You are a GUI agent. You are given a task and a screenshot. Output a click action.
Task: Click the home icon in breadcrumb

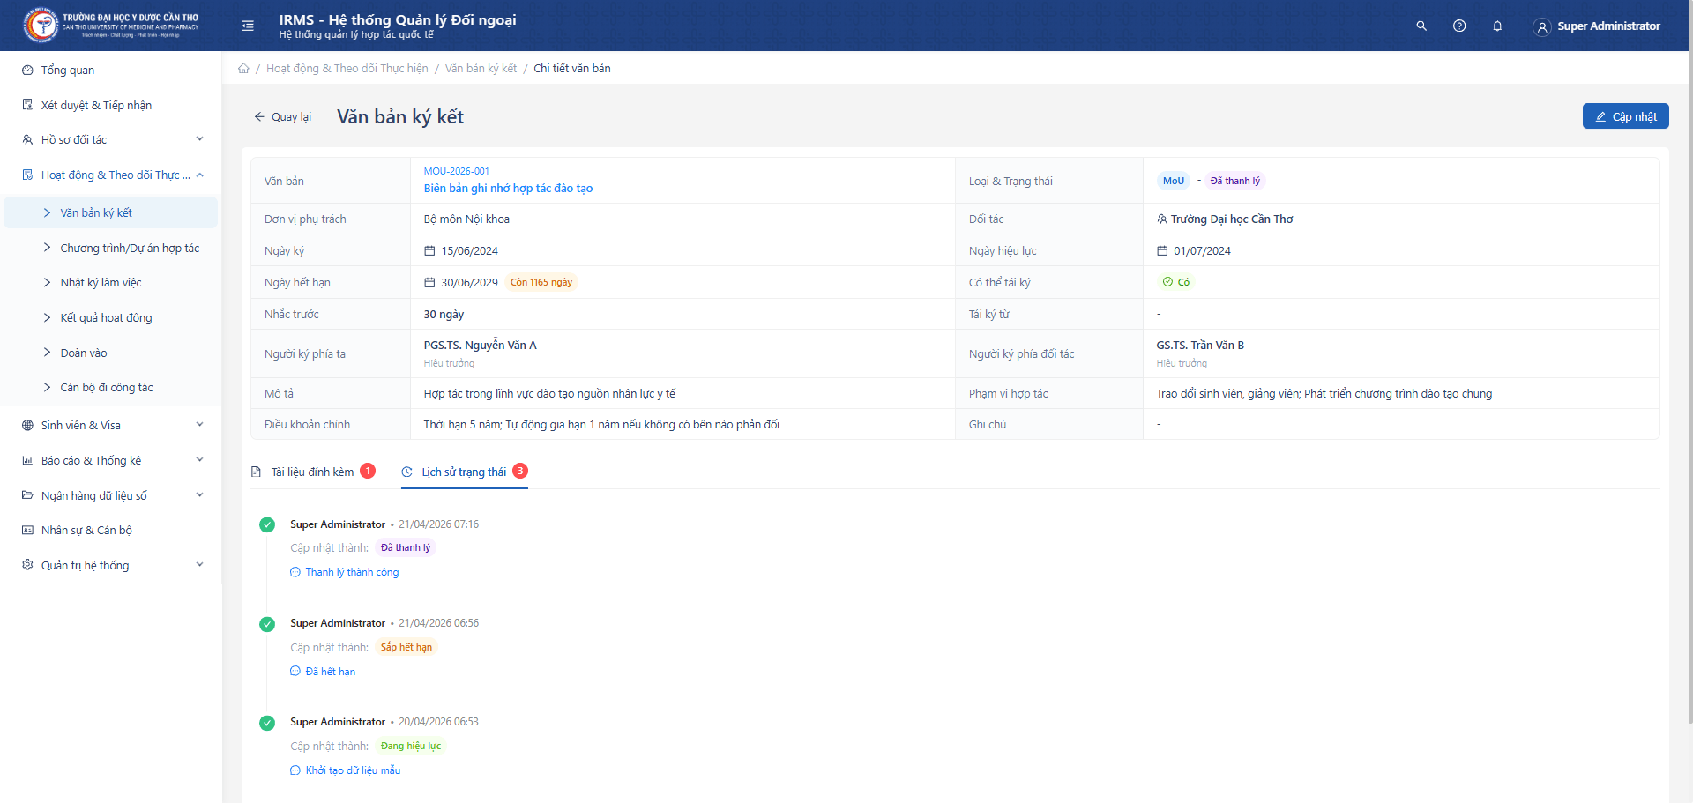coord(243,69)
